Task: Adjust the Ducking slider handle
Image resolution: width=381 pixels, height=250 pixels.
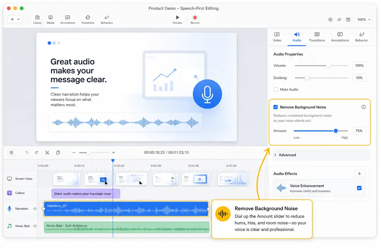Action: pyautogui.click(x=307, y=78)
